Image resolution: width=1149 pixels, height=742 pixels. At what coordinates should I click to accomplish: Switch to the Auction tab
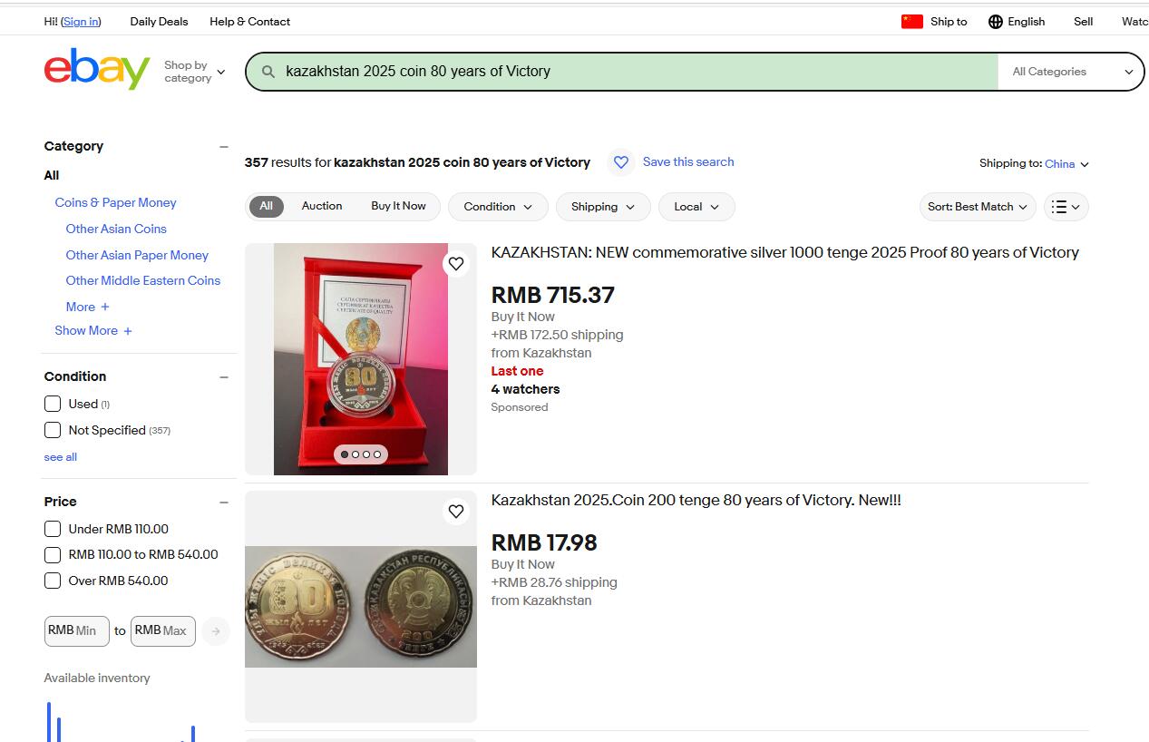[x=322, y=206]
